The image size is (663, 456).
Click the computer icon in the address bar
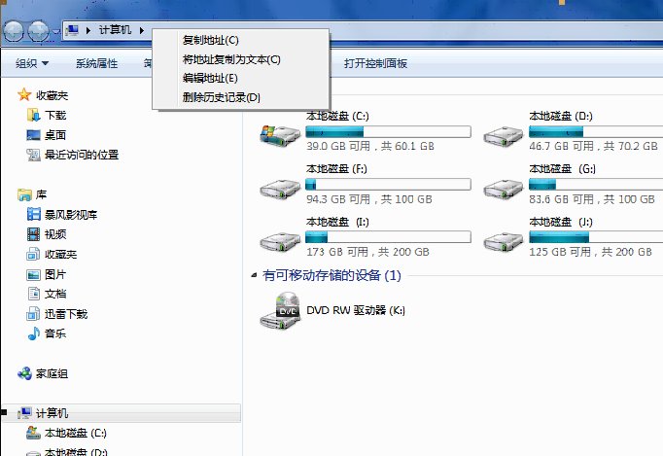coord(72,30)
